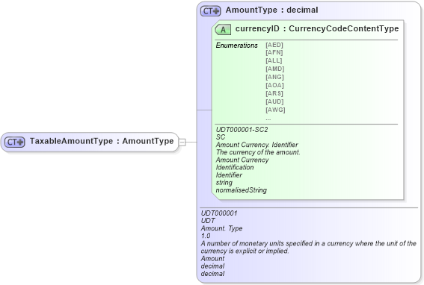This screenshot has height=285, width=424.
Task: Click the normalisedString annotation line
Action: point(242,190)
